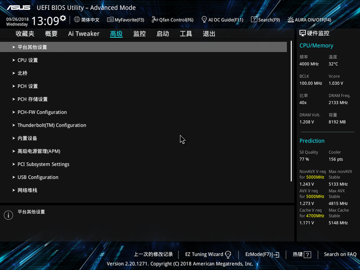This screenshot has width=360, height=270.
Task: Click the date 09/26/2018
Action: click(17, 19)
